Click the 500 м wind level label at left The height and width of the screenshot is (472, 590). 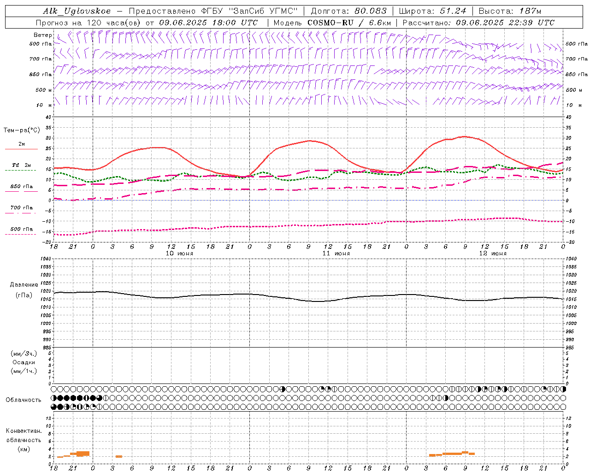(x=44, y=90)
